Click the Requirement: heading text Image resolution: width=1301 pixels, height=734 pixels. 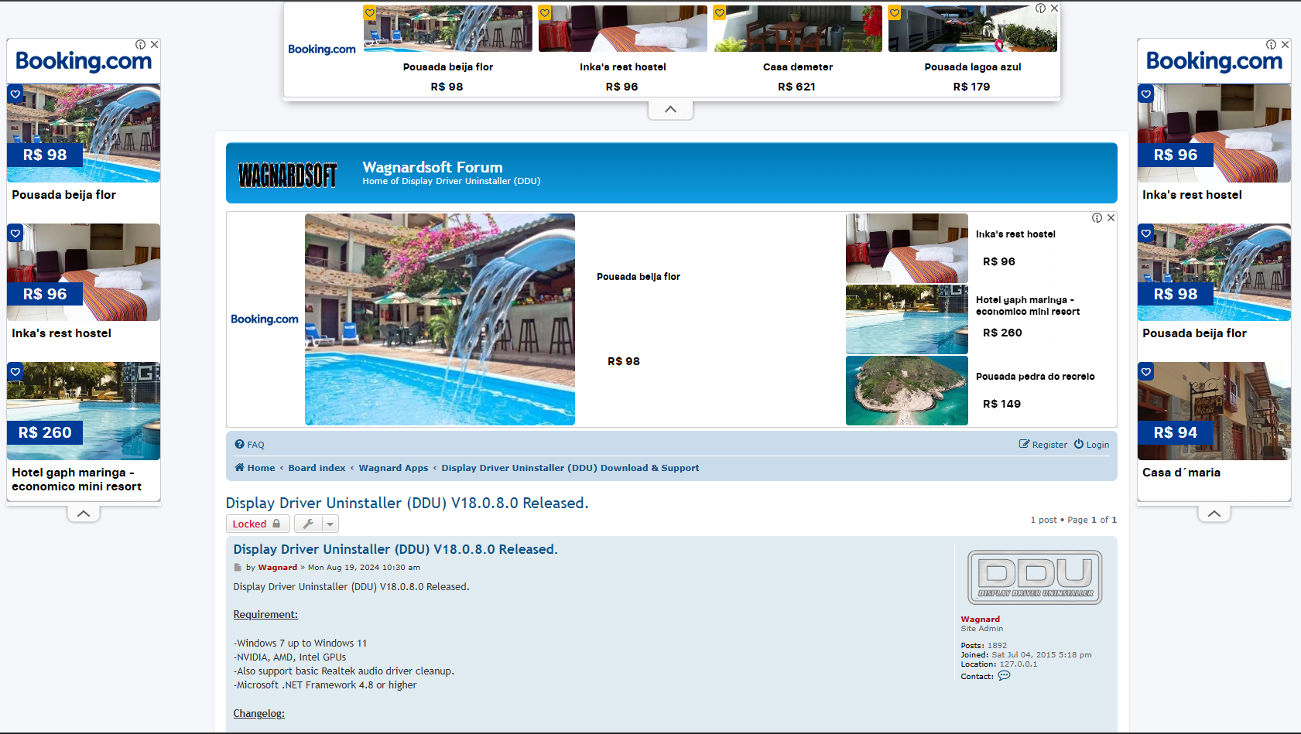(265, 615)
